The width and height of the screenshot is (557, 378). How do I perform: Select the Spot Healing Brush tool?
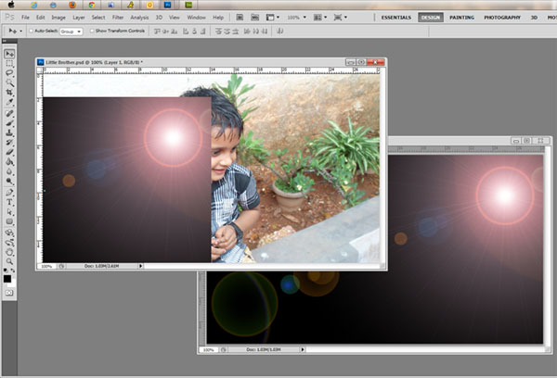(x=9, y=113)
